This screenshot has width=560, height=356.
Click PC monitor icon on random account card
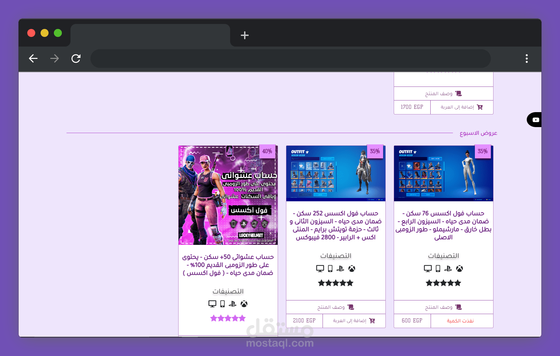point(212,304)
